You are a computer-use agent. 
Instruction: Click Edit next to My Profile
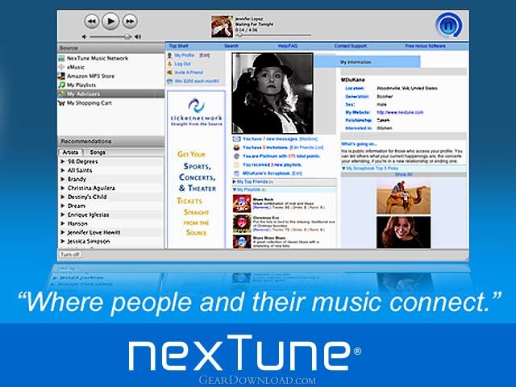point(204,56)
